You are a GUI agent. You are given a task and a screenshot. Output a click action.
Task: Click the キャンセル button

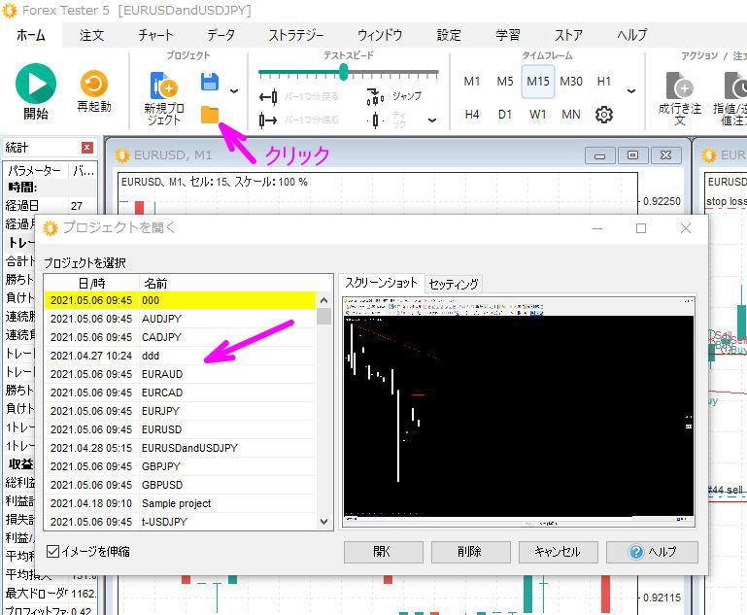558,552
